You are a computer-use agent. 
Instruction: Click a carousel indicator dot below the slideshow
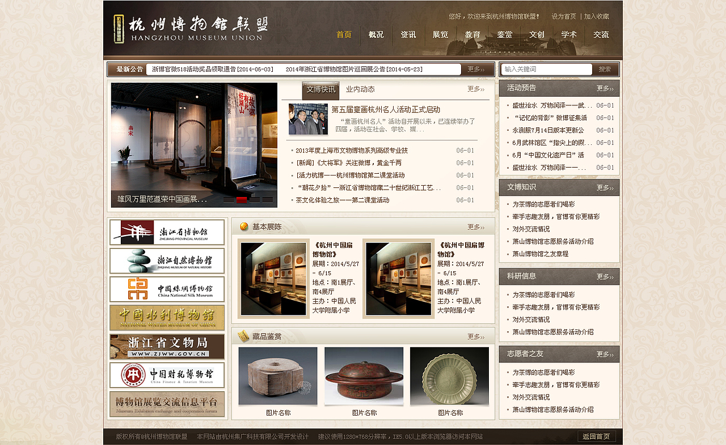[241, 200]
